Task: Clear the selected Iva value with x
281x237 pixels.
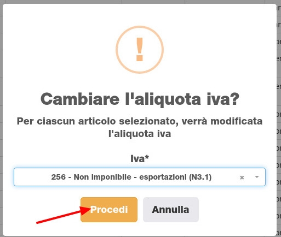Action: click(x=242, y=177)
